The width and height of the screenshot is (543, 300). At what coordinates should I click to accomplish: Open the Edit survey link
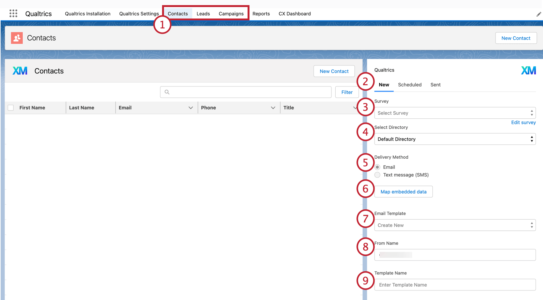[x=524, y=122]
